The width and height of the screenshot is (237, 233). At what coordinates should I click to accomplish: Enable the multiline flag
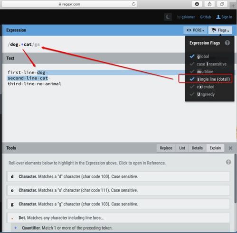click(x=201, y=72)
